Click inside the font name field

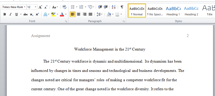pyautogui.click(x=13, y=7)
